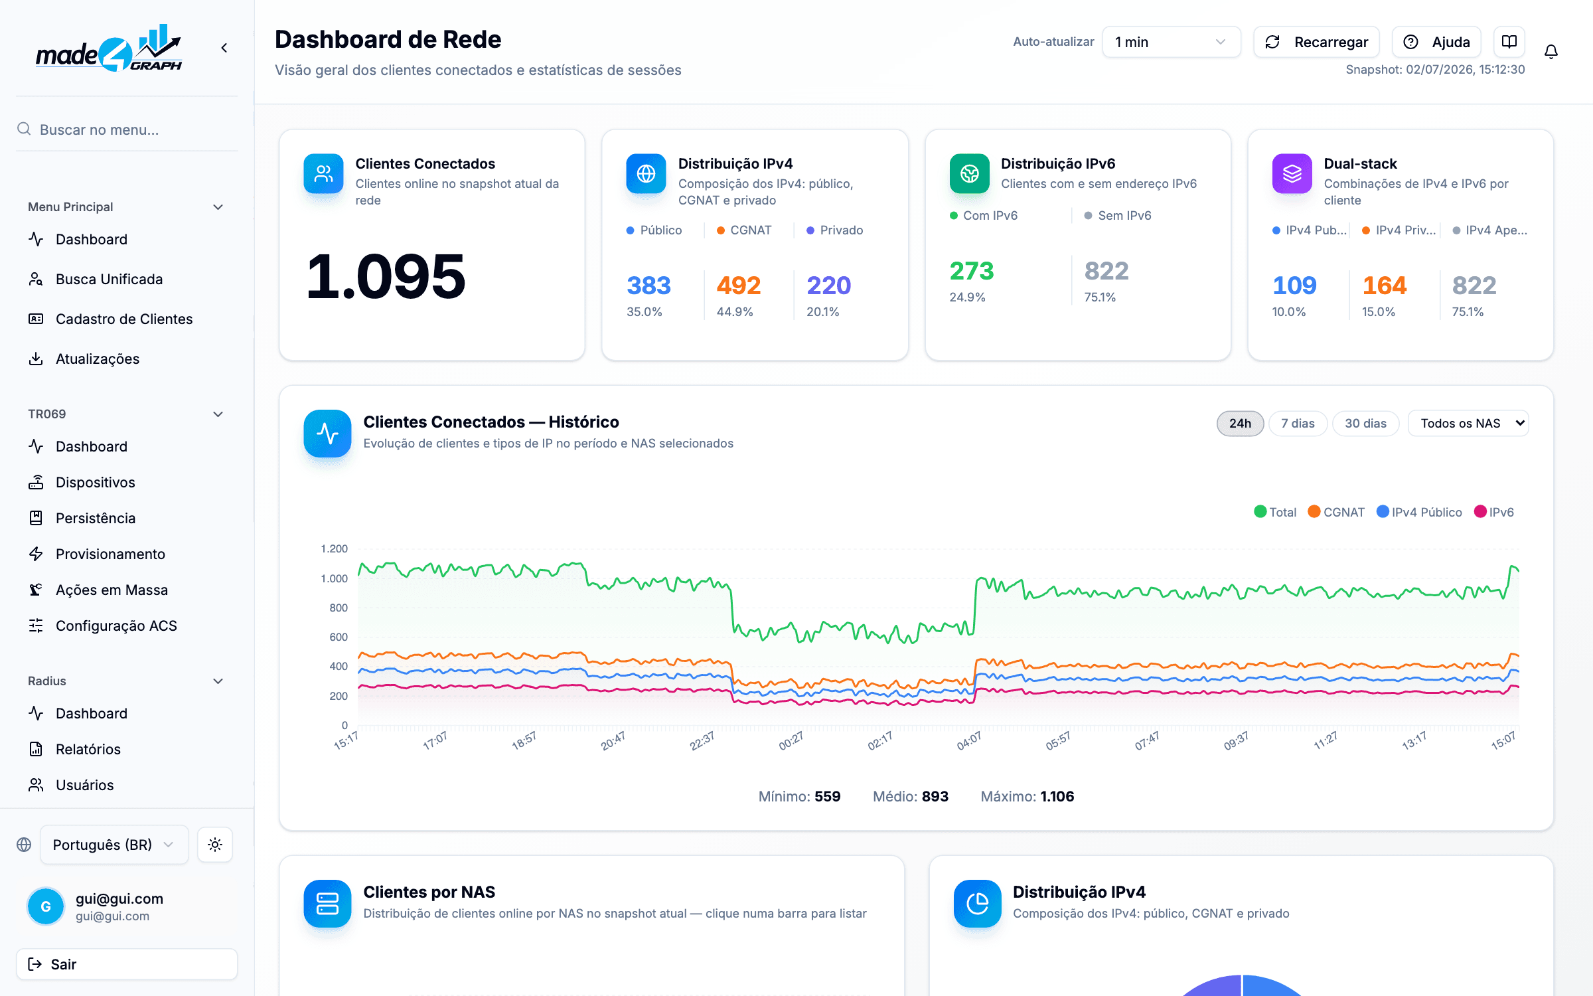The width and height of the screenshot is (1593, 996).
Task: Open Usuários under Radius
Action: click(x=126, y=785)
